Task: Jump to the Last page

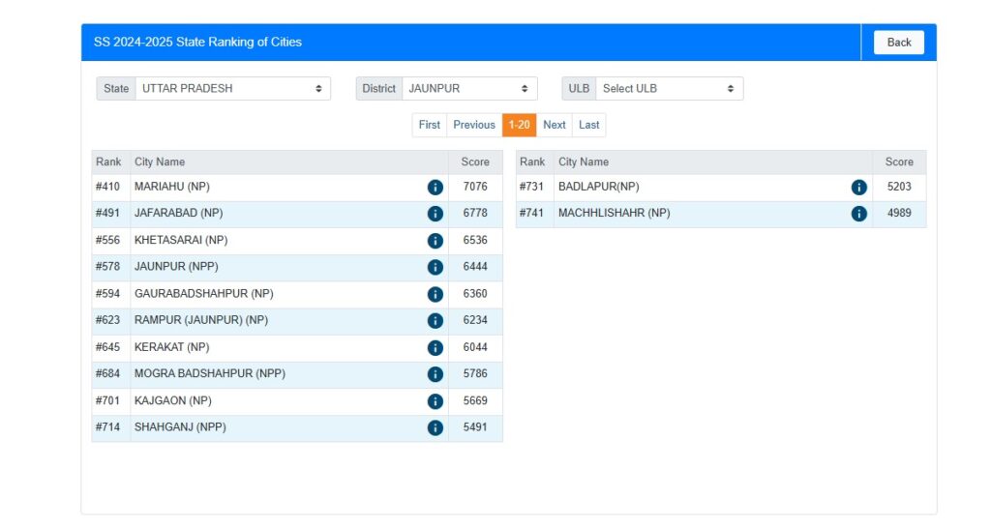Action: [x=589, y=125]
